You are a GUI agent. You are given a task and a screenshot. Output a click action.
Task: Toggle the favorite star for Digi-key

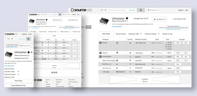(130, 53)
